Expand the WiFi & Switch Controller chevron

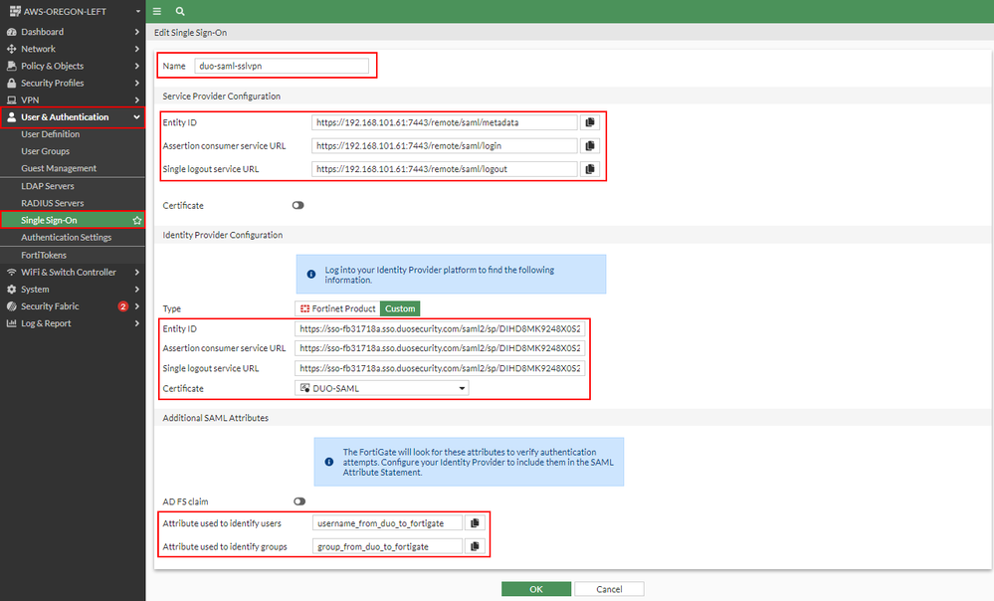click(x=137, y=272)
